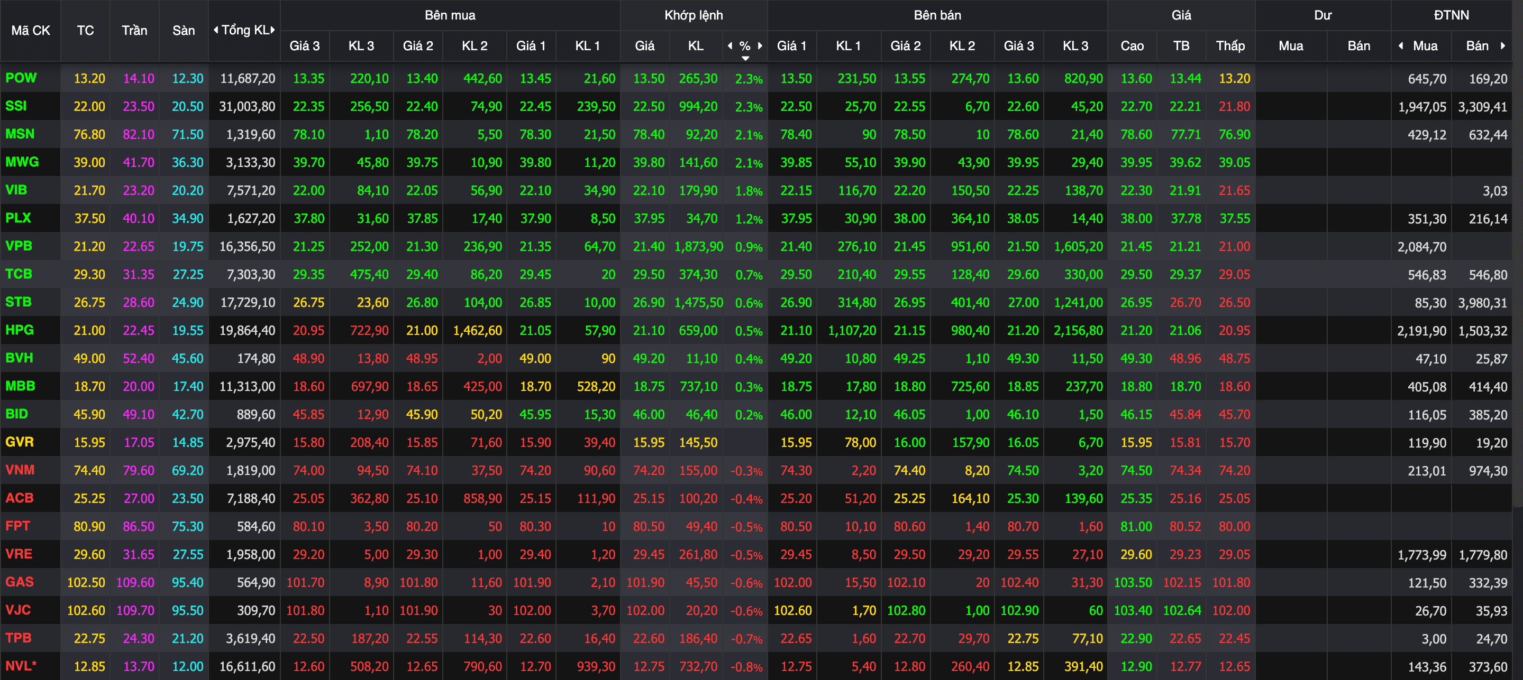
Task: Open VJC stock symbol
Action: point(18,610)
